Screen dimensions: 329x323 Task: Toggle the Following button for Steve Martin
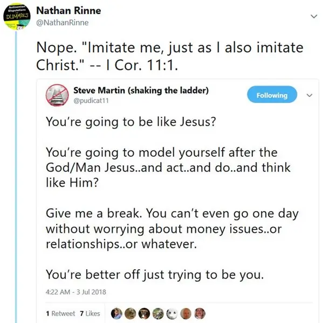[x=271, y=95]
